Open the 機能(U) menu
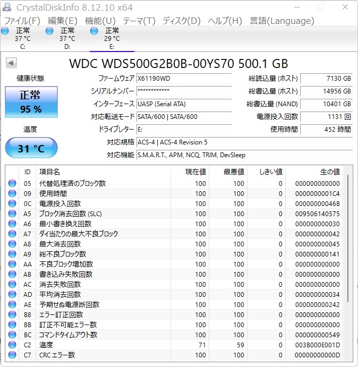 click(x=100, y=21)
